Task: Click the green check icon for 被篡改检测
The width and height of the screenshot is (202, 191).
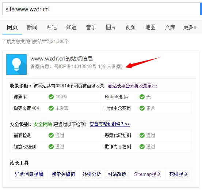Action: tap(51, 147)
